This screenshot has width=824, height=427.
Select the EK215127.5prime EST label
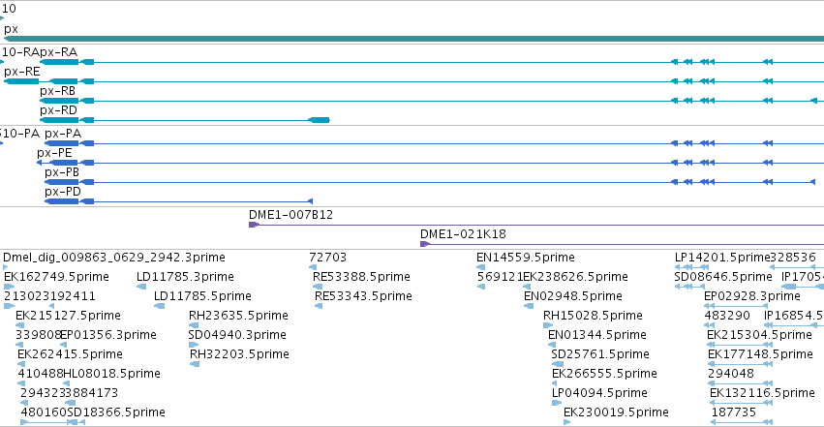coord(69,316)
